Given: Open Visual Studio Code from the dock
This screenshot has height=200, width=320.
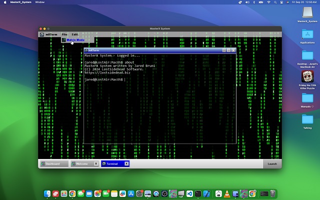Looking at the screenshot, I should click(189, 193).
